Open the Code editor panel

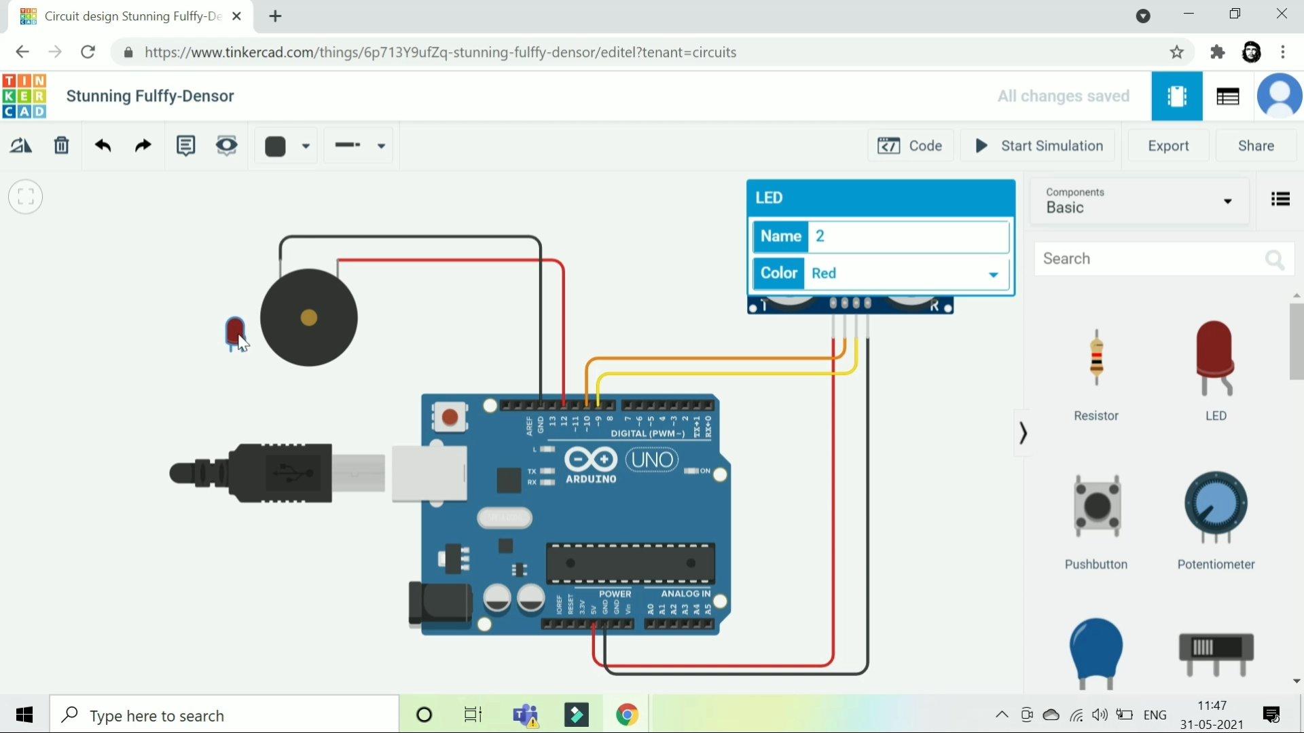click(x=910, y=146)
